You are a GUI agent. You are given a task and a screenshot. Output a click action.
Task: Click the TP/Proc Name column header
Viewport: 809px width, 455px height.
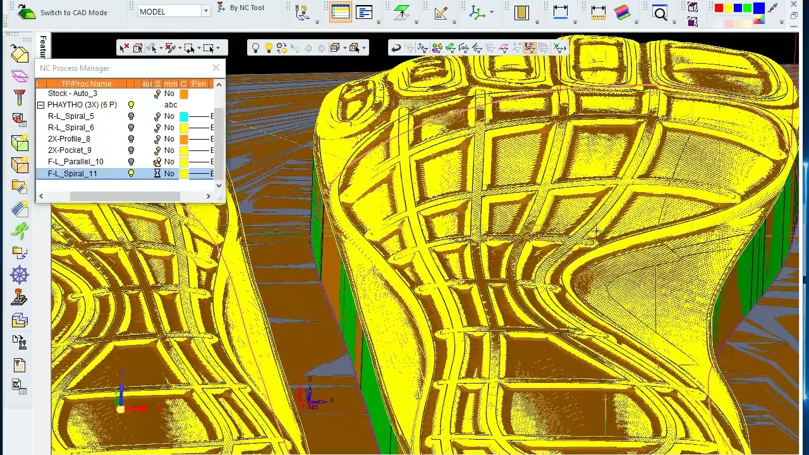86,83
